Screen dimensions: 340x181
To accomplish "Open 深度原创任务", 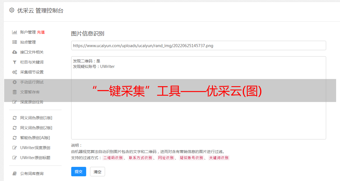I will tap(32, 102).
